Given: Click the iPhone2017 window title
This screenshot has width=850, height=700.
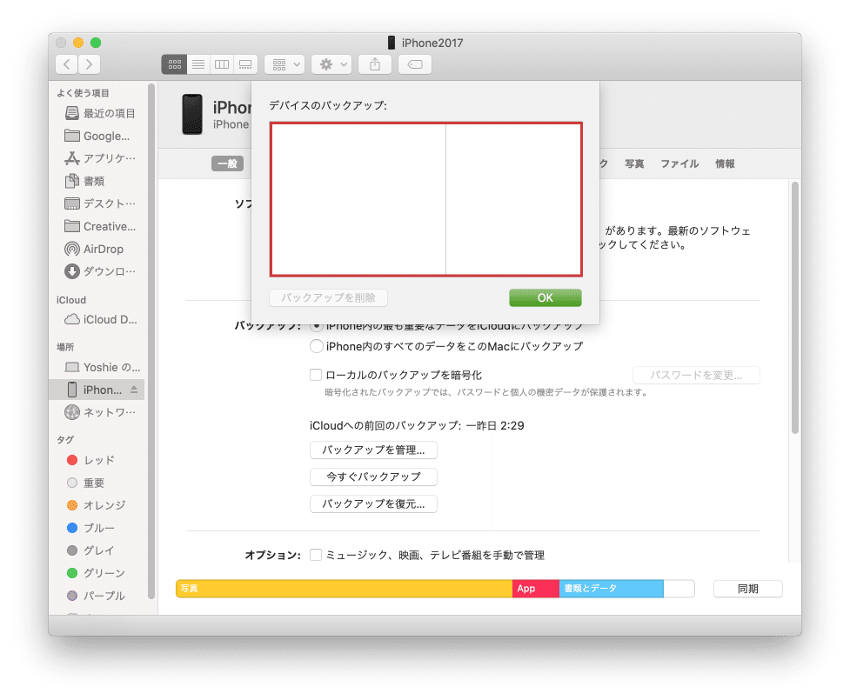Looking at the screenshot, I should click(432, 43).
